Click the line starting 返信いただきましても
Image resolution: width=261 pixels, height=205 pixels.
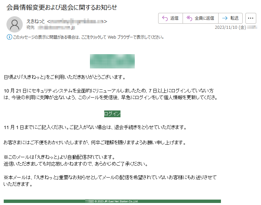(76, 164)
